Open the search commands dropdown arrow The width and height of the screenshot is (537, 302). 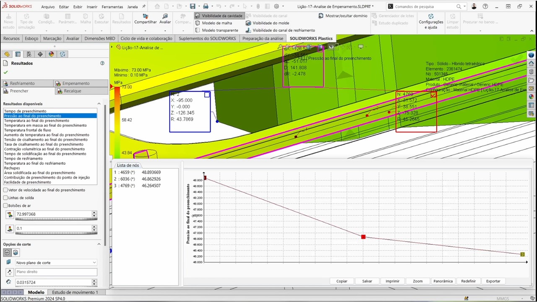click(x=464, y=7)
